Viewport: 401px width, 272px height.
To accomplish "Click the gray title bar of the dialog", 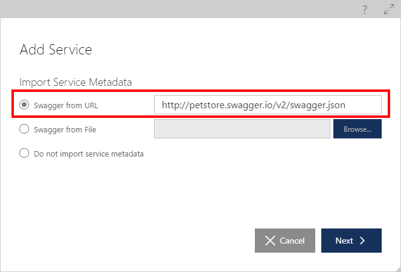I will click(179, 9).
